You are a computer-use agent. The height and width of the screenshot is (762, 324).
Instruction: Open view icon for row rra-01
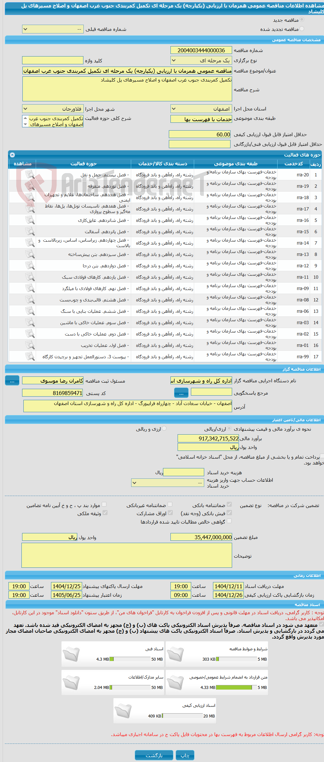[x=30, y=345]
